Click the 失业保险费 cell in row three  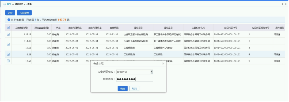tap(138, 48)
